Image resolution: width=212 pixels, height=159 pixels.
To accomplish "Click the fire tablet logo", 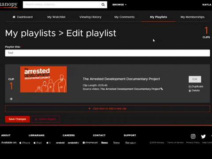I will 131,143.
